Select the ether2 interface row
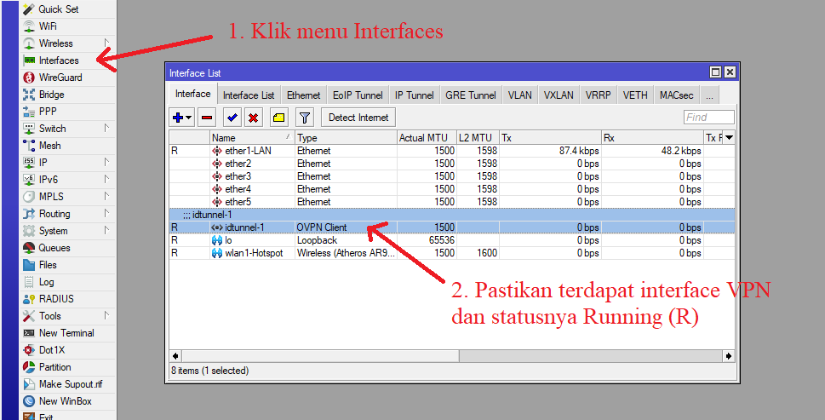The image size is (825, 420). pyautogui.click(x=452, y=164)
